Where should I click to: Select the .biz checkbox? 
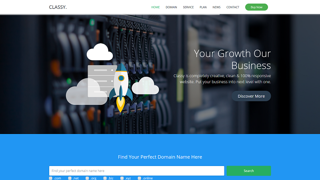pos(105,178)
